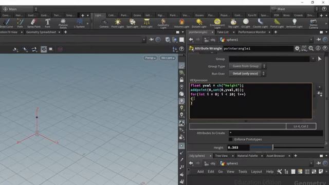
Task: Switch to the Asset Browser tab
Action: click(x=276, y=156)
